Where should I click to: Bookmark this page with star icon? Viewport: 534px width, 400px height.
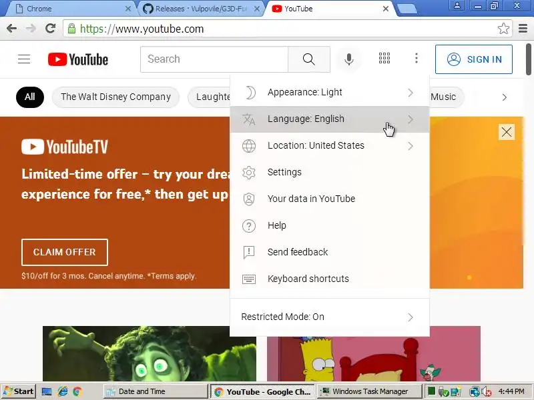point(503,29)
